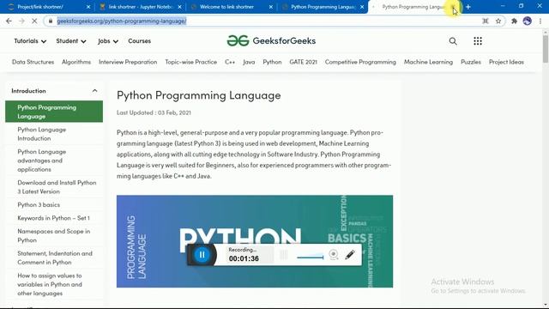
Task: Open Data Structures in the topic bar
Action: click(x=33, y=62)
